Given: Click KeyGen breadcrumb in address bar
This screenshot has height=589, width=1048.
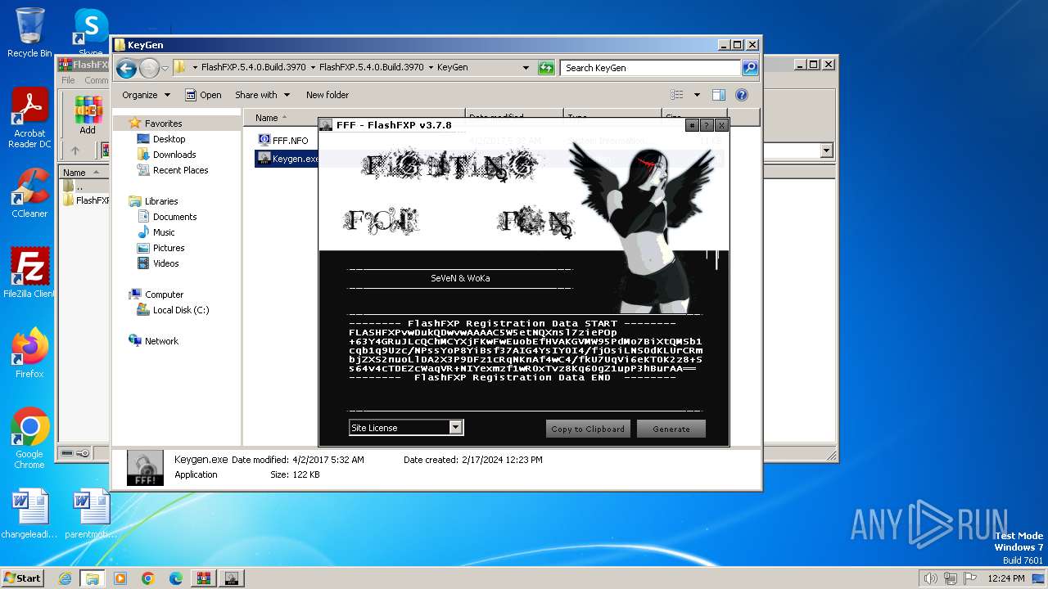Looking at the screenshot, I should [452, 68].
